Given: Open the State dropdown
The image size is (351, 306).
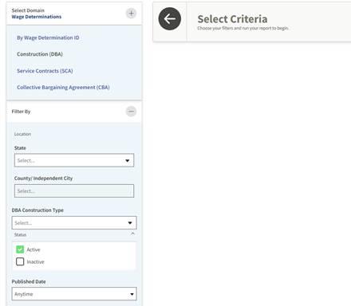Looking at the screenshot, I should coord(74,160).
